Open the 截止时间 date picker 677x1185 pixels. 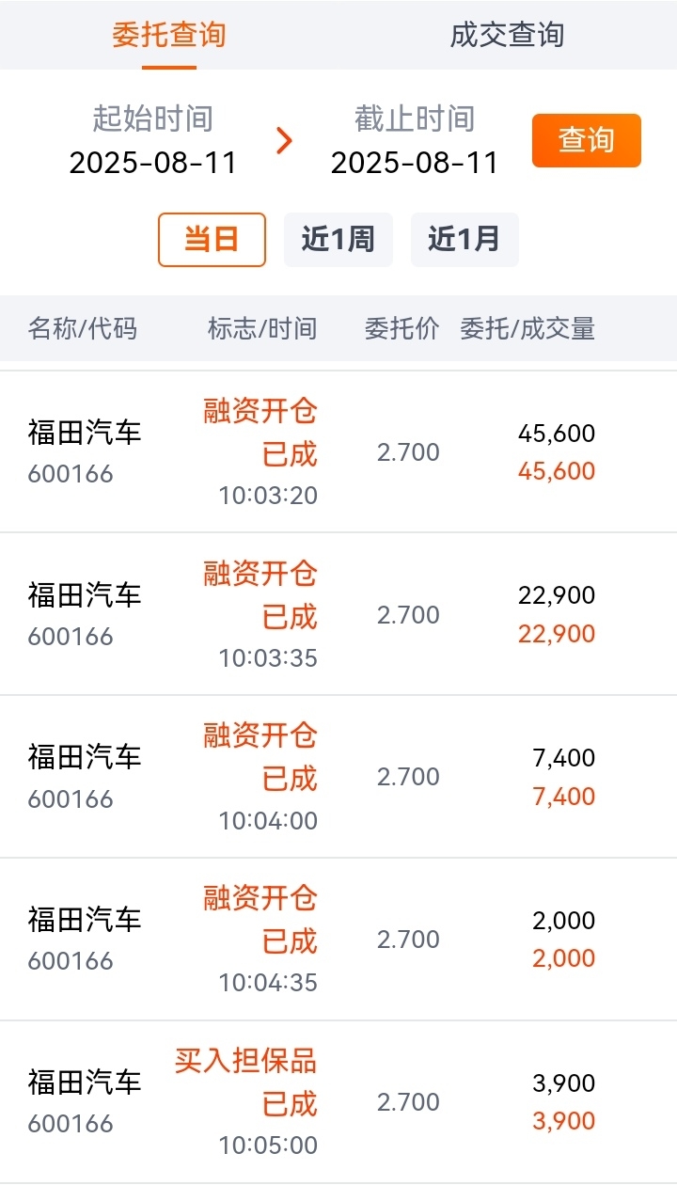coord(415,141)
